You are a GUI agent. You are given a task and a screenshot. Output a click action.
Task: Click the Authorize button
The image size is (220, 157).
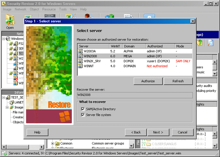(x=148, y=81)
